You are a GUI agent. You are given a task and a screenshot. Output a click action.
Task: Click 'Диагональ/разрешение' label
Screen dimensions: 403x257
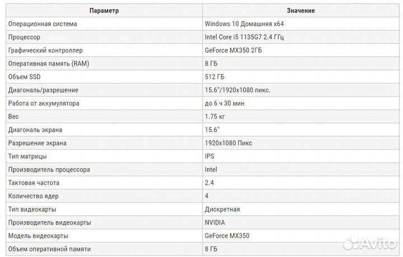click(x=43, y=91)
